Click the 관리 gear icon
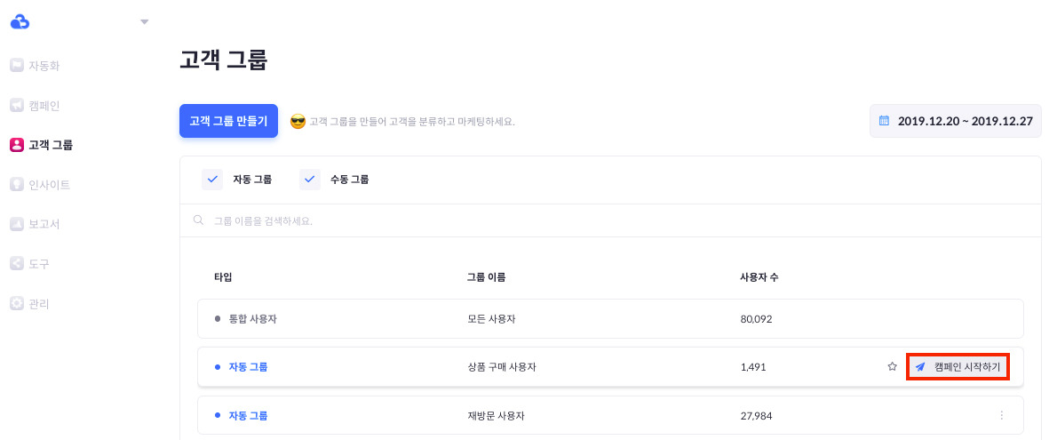 click(17, 304)
